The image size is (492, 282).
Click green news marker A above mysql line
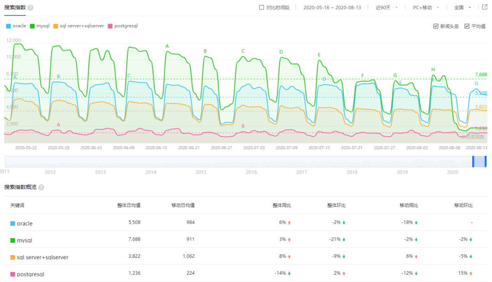(x=167, y=46)
